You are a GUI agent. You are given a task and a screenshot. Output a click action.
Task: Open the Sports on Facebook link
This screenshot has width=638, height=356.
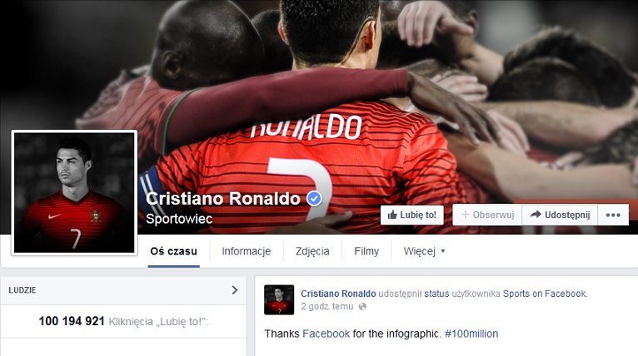tap(545, 294)
